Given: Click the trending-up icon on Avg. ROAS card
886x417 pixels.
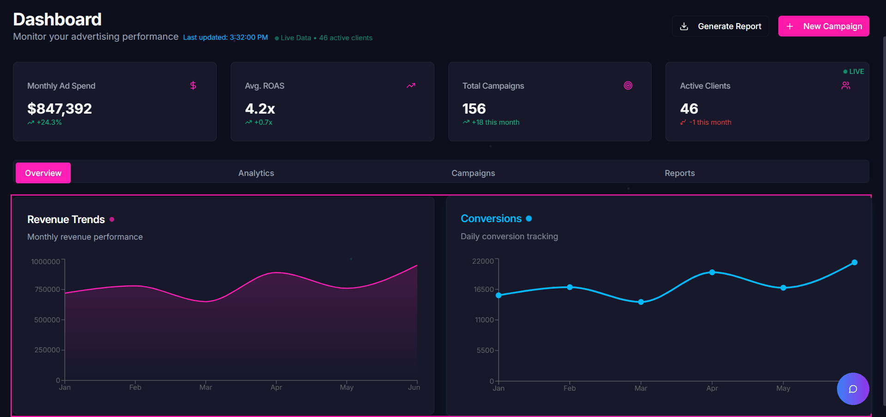Looking at the screenshot, I should (x=410, y=85).
